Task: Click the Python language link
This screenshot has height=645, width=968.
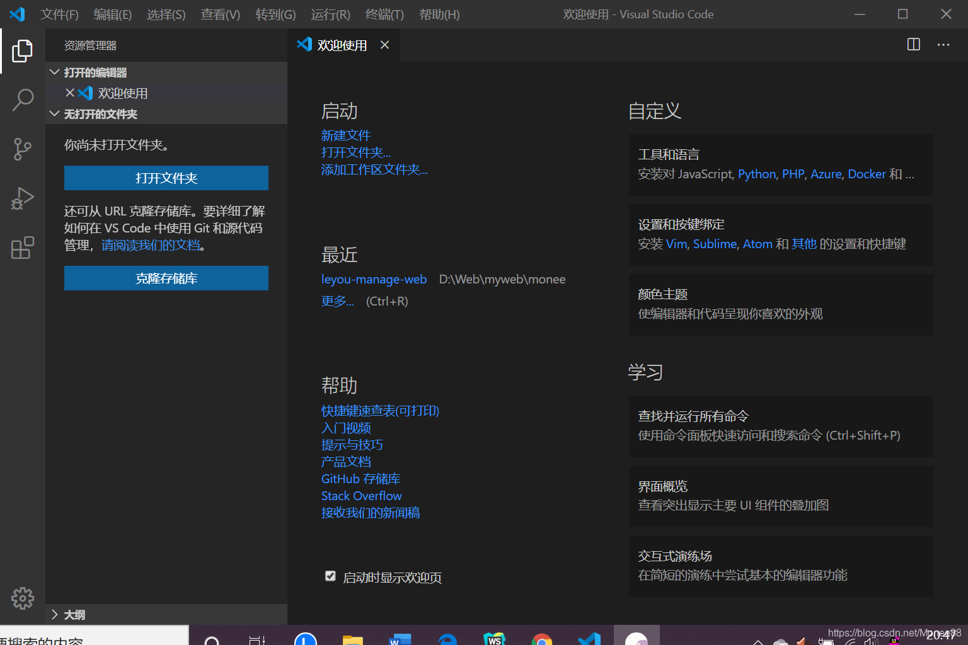Action: tap(757, 174)
